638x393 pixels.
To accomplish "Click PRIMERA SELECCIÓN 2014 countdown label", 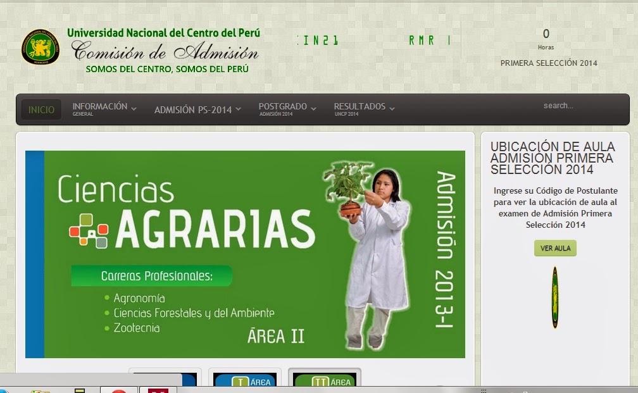I will (x=549, y=63).
